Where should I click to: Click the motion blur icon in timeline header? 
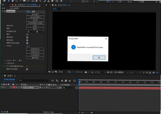click(x=70, y=81)
